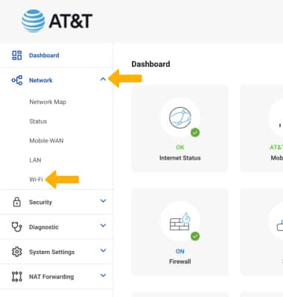Image resolution: width=283 pixels, height=297 pixels.
Task: Click the NAT Forwarding arrows icon
Action: (17, 276)
